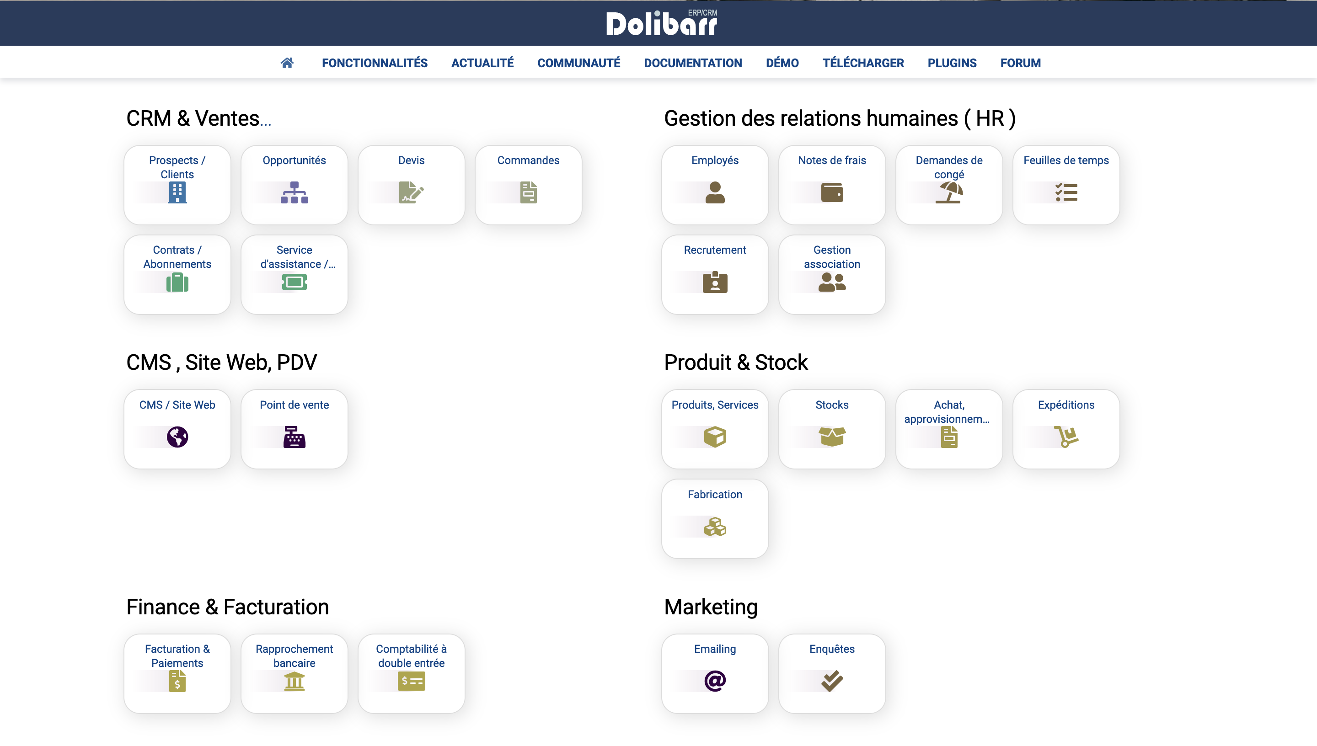
Task: Click the Devis signature document icon
Action: click(411, 192)
